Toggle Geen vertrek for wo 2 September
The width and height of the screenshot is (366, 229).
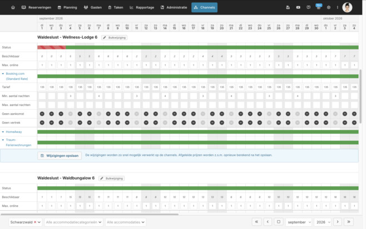(x=52, y=123)
